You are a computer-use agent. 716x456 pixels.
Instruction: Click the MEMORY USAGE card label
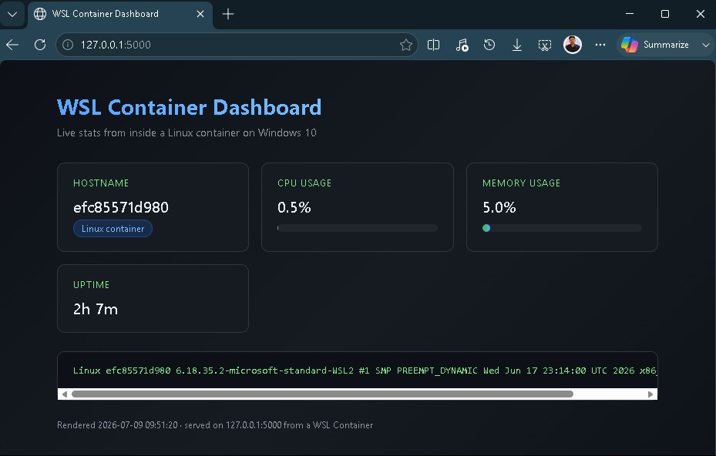[522, 183]
